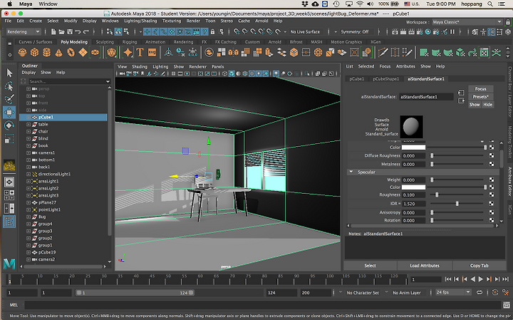Expand the table node in Outliner
Viewport: 513px width, 320px height.
tap(28, 124)
